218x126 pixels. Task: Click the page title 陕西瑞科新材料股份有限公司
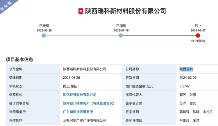125,11
